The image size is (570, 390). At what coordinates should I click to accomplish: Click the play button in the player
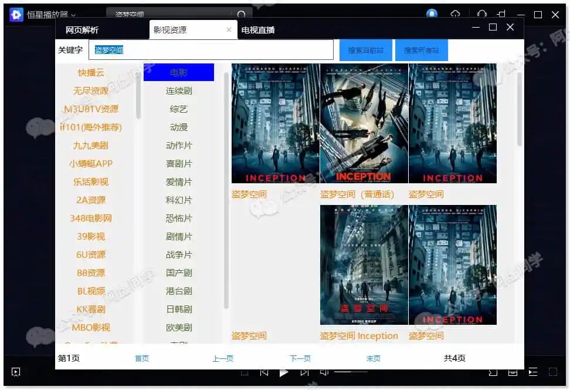tap(284, 372)
